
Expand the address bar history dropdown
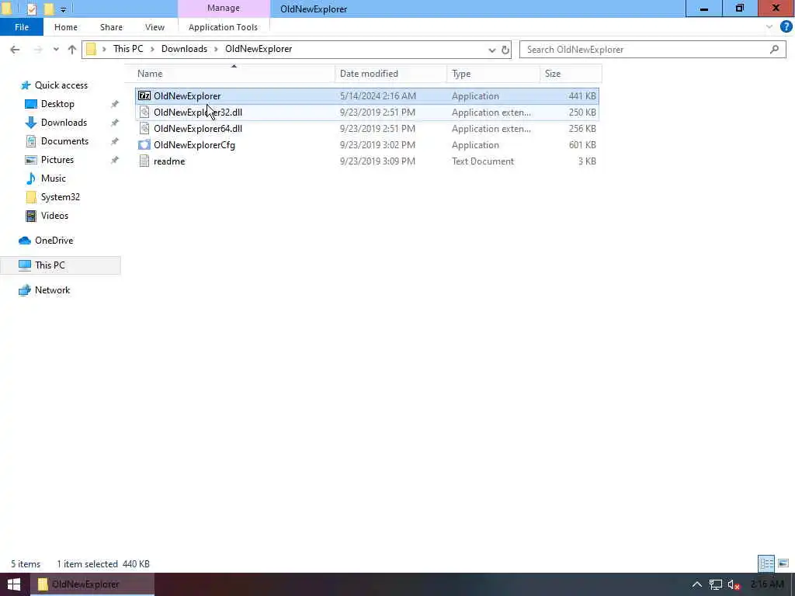pos(491,50)
